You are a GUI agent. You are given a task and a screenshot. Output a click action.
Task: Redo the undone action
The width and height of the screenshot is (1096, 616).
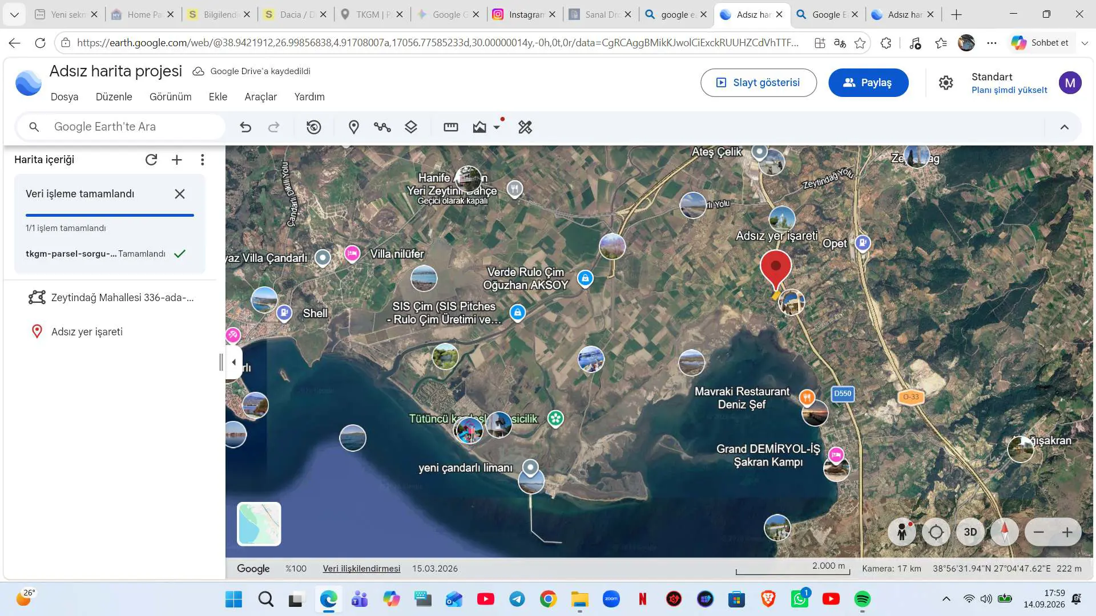coord(274,127)
